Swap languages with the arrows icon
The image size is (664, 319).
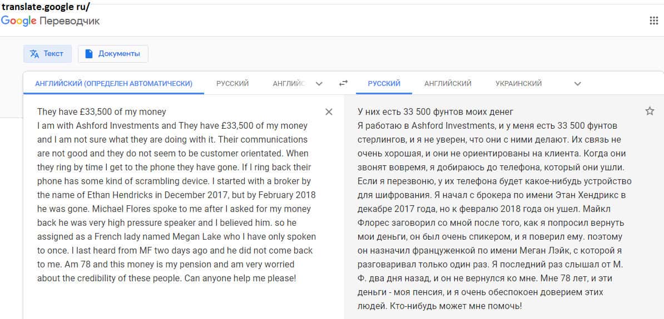pyautogui.click(x=343, y=83)
